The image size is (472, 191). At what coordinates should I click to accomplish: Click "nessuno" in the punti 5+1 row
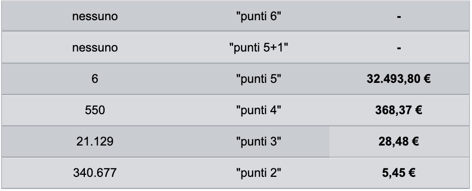(95, 47)
